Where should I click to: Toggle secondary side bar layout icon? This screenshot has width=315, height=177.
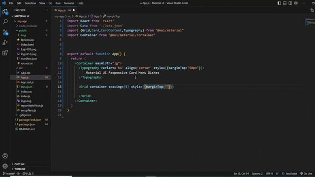point(290,3)
